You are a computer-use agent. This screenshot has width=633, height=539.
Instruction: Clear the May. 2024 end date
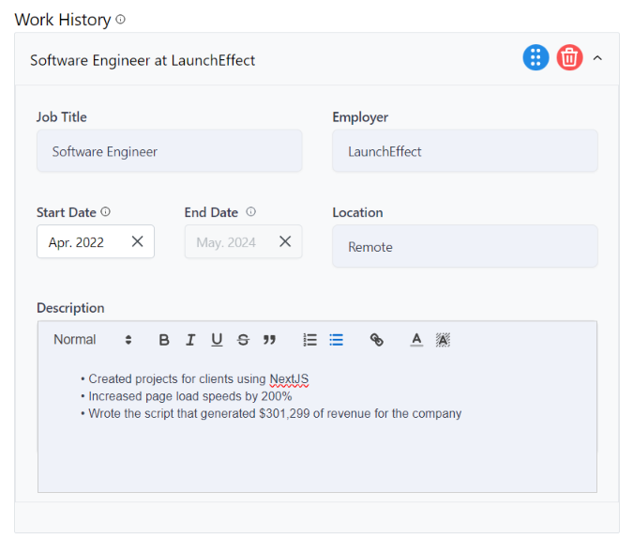point(285,241)
